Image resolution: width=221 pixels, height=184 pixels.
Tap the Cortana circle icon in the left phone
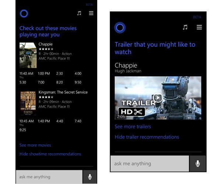pyautogui.click(x=24, y=14)
